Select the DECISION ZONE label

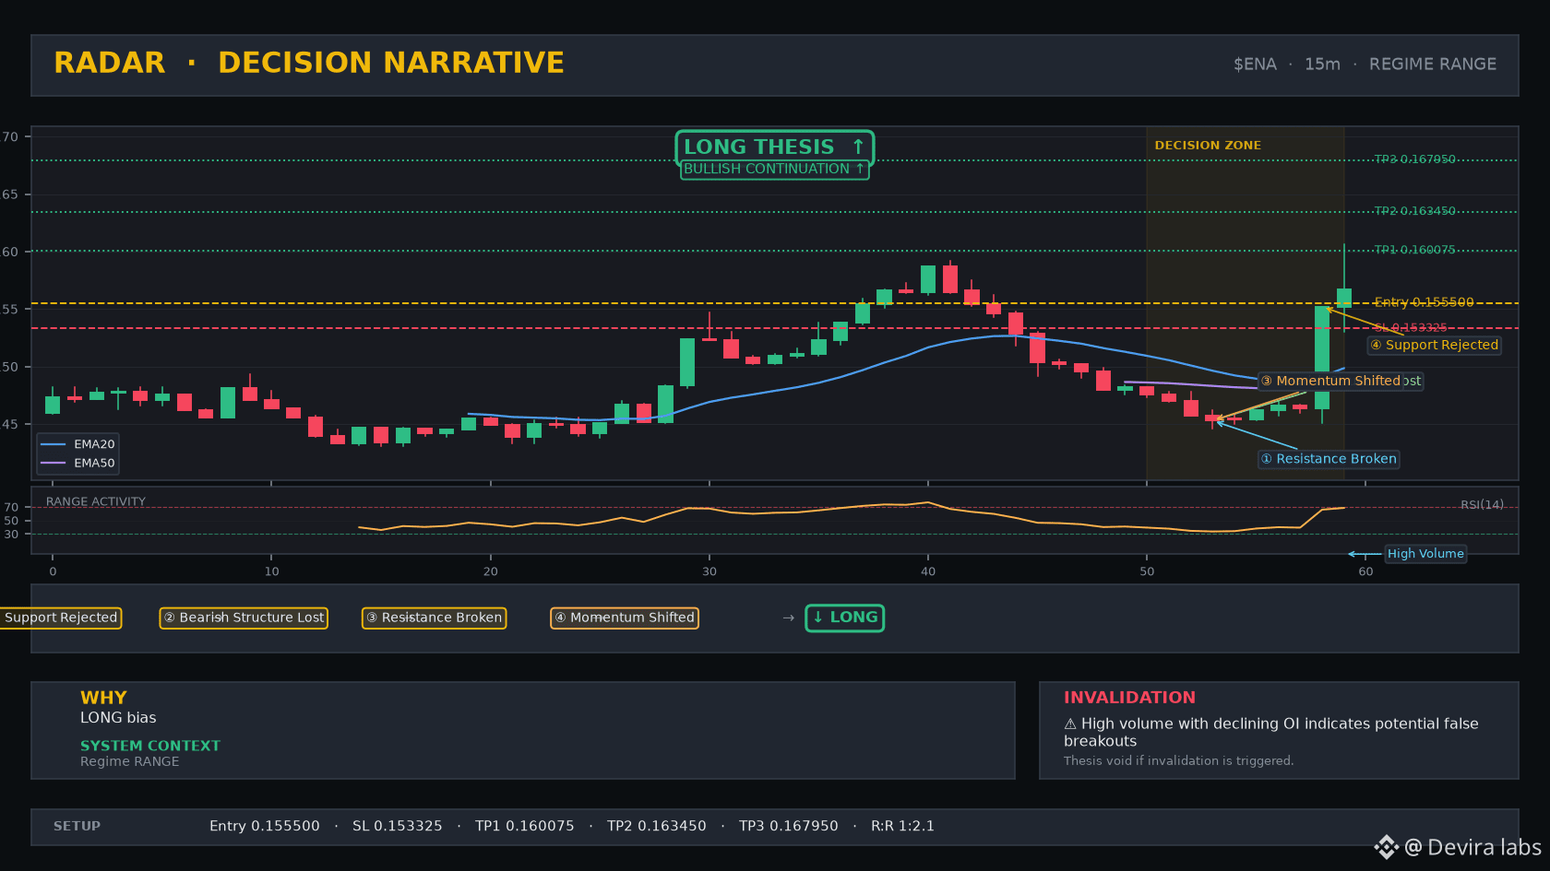tap(1208, 146)
